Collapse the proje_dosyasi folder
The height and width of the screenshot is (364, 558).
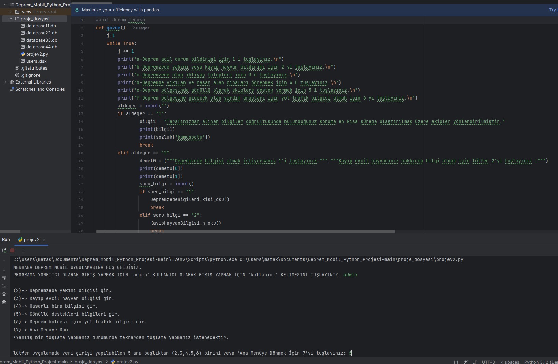(x=11, y=19)
